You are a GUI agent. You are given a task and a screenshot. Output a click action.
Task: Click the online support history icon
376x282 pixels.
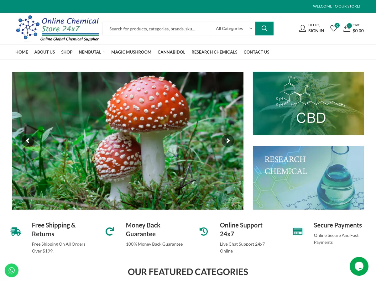(x=203, y=231)
